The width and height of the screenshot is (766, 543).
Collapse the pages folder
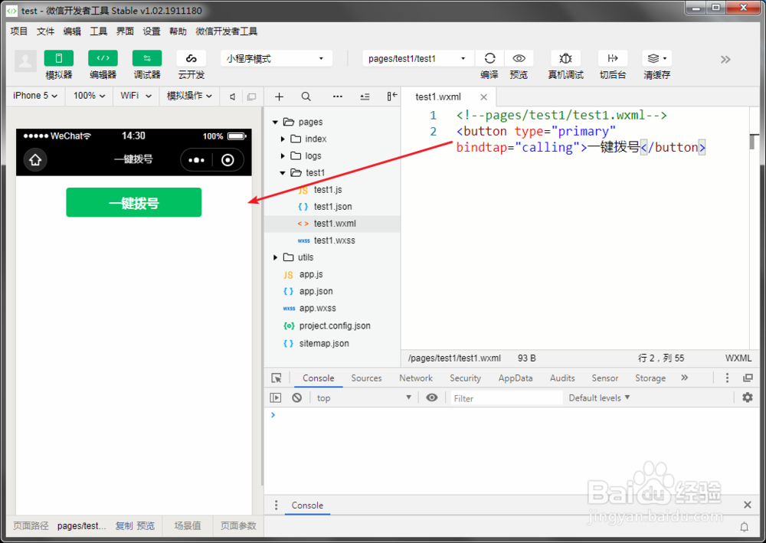click(x=276, y=122)
